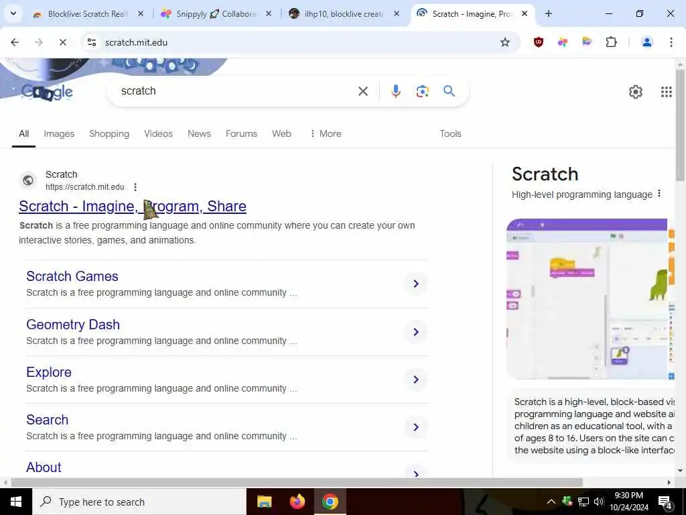Open Google quick settings gear

pos(635,91)
